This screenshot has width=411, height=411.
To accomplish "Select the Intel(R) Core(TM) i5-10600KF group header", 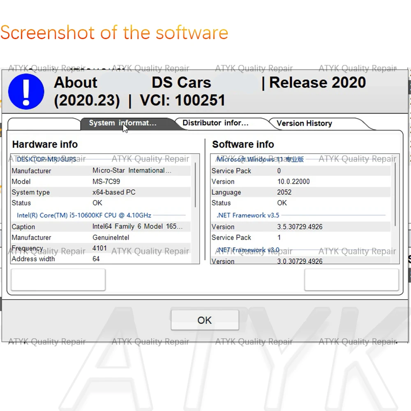I will pos(84,215).
